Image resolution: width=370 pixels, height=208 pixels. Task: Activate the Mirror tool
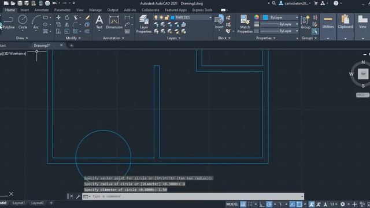67,24
